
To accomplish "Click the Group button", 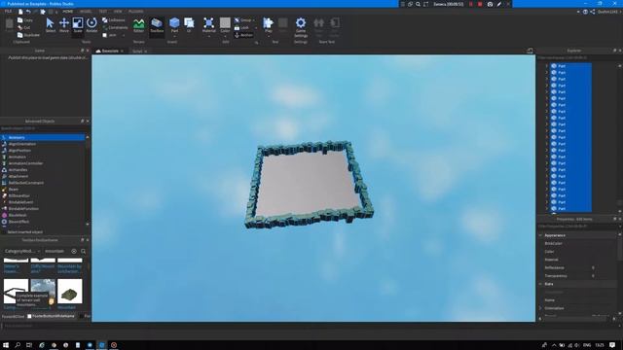I will pos(243,19).
